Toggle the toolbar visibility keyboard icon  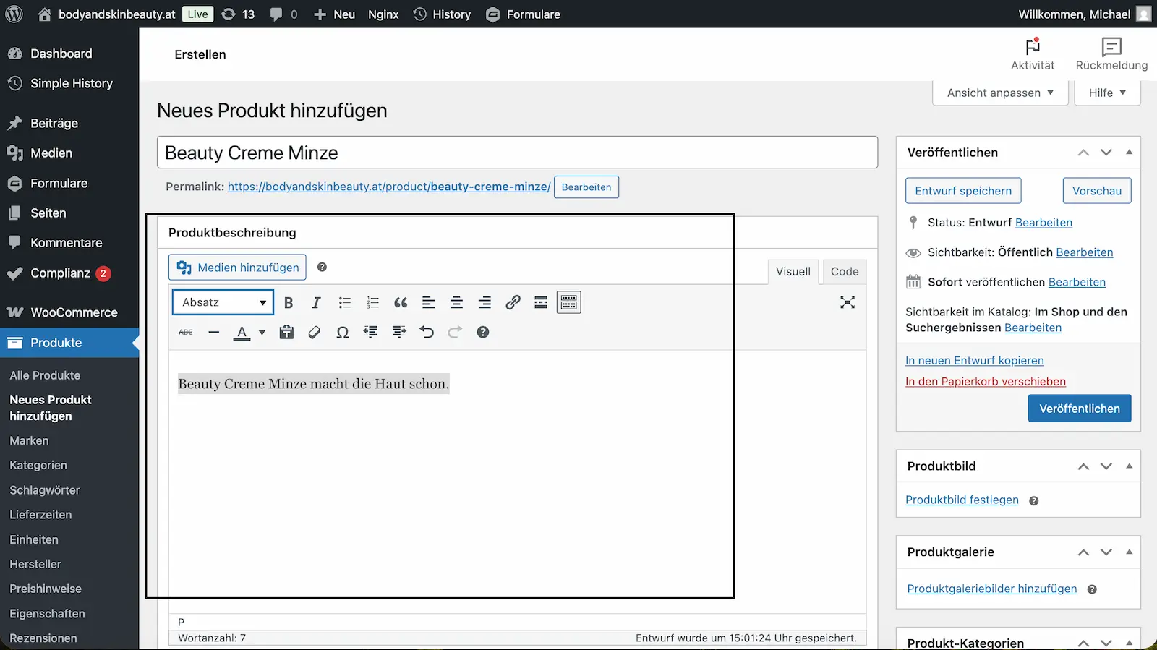click(x=569, y=303)
